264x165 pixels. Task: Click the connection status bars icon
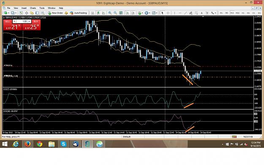(234, 137)
